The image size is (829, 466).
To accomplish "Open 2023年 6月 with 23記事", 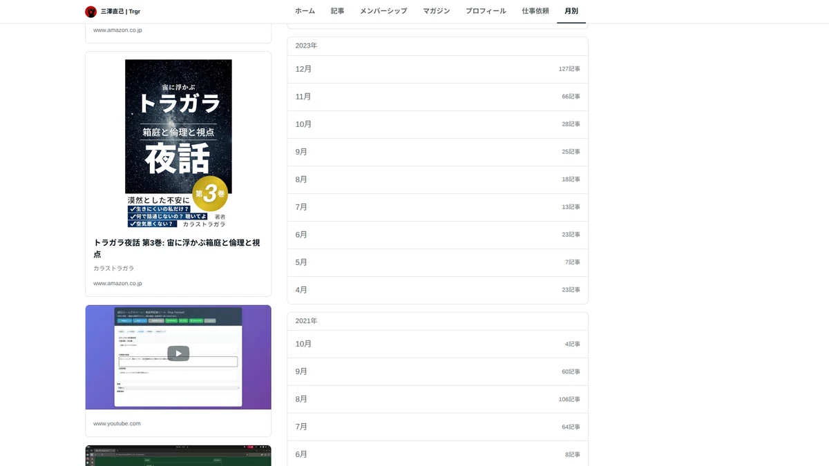I will click(x=437, y=235).
